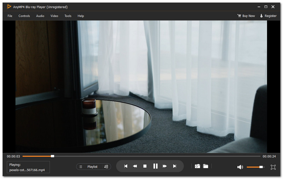Rewind the video
Image resolution: width=283 pixels, height=179 pixels.
coord(135,166)
